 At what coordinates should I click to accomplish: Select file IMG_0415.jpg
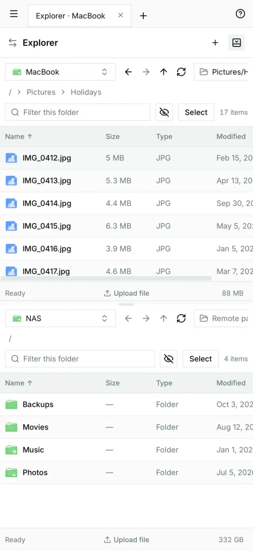tap(126, 226)
